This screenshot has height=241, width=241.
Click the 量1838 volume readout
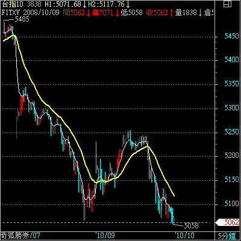[186, 13]
